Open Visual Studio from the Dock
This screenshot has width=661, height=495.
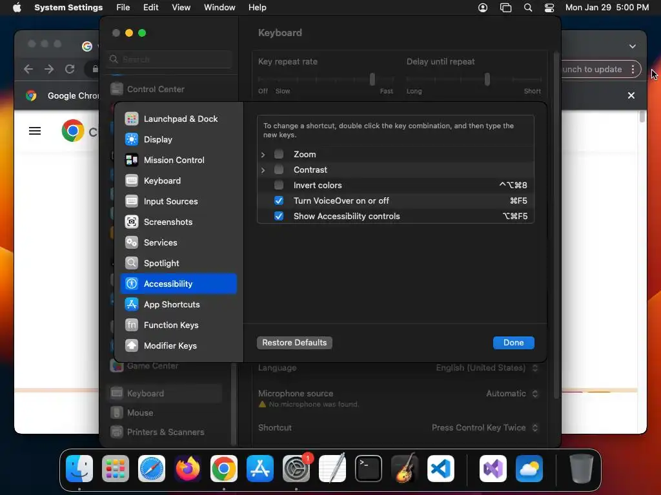coord(493,469)
